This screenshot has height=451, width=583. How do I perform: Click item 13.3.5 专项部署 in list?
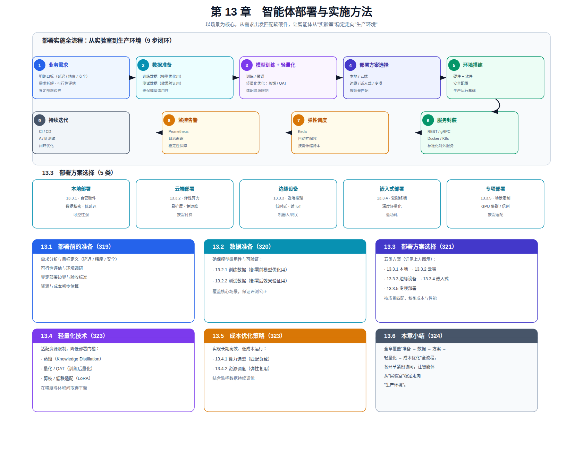point(400,289)
